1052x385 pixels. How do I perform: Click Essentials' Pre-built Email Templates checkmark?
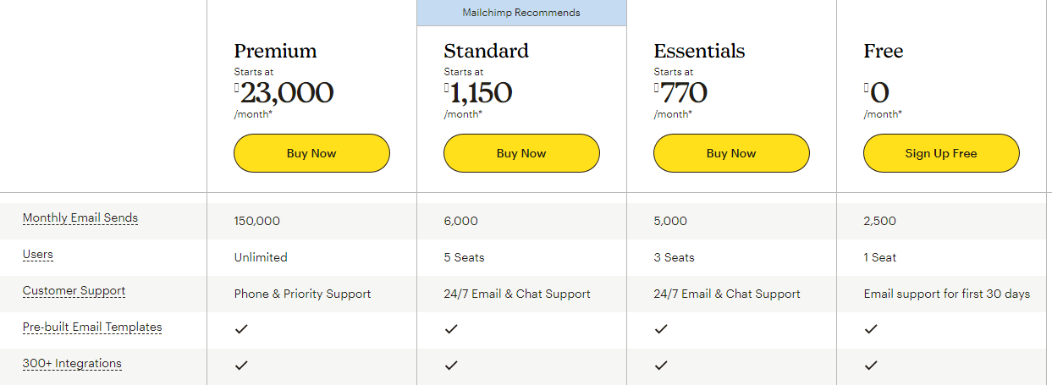pyautogui.click(x=661, y=329)
